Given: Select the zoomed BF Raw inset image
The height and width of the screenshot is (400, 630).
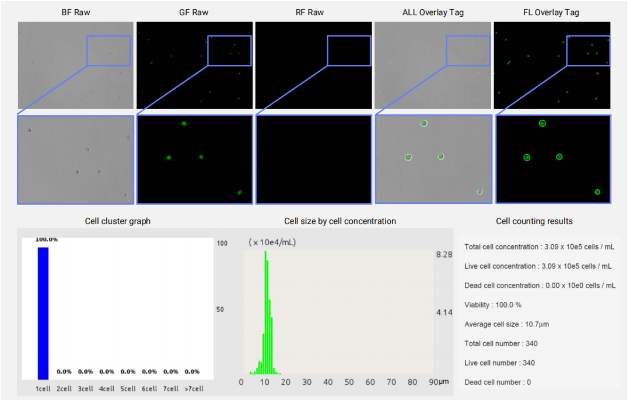Looking at the screenshot, I should (75, 159).
